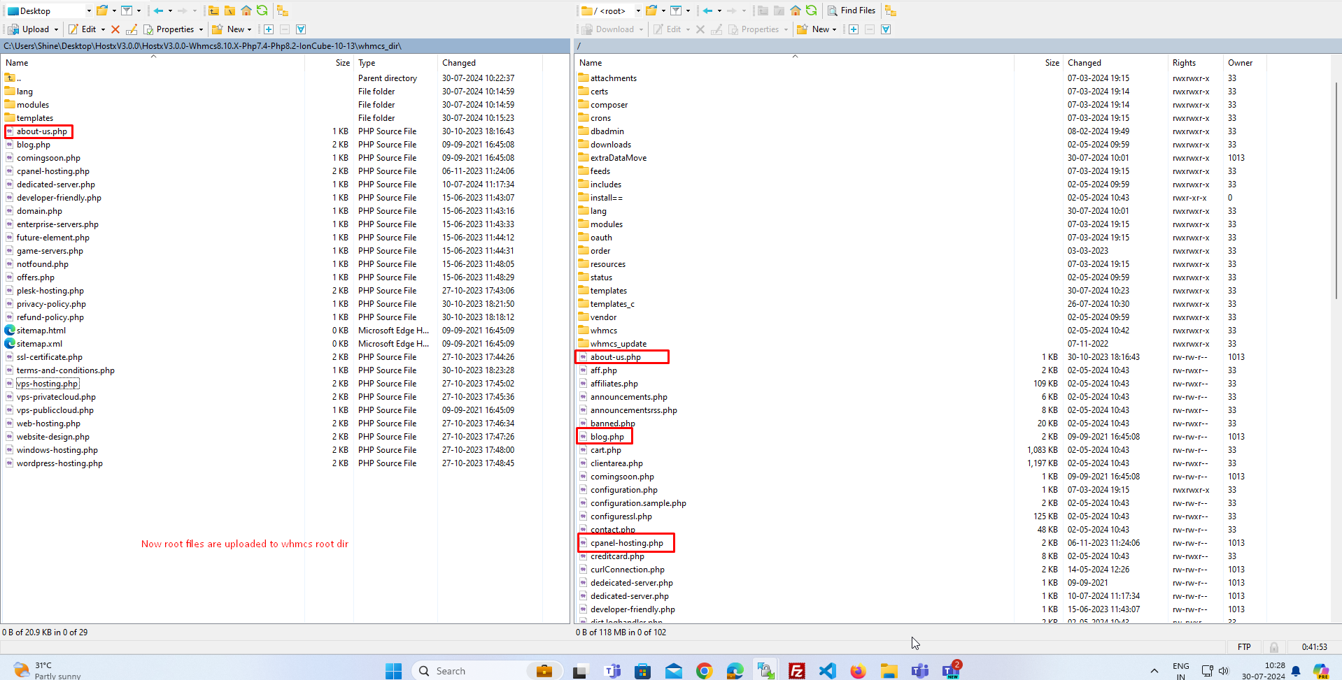Image resolution: width=1342 pixels, height=680 pixels.
Task: Open the remote templates folder row
Action: (x=608, y=291)
